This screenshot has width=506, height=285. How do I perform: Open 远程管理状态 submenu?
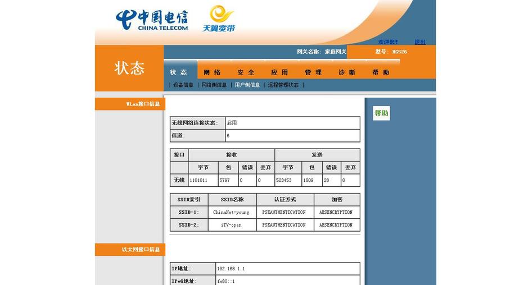[283, 85]
